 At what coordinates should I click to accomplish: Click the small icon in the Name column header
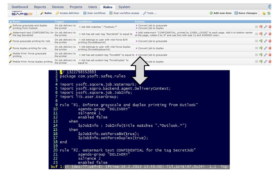click(11, 22)
